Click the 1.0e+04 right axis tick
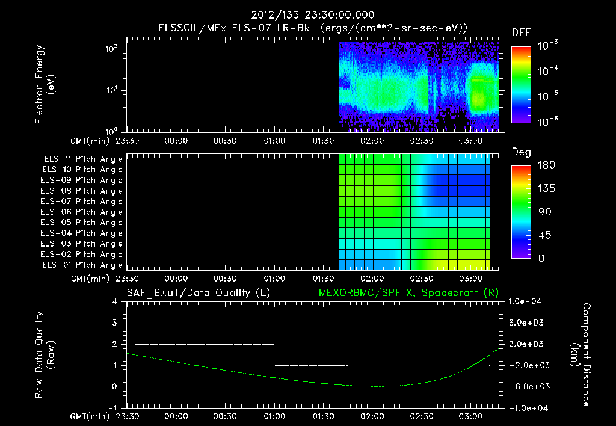Screen dimensions: 616x426 point(525,302)
